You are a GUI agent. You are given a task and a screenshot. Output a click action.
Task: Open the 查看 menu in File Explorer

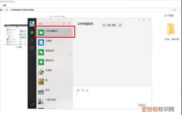5,5
